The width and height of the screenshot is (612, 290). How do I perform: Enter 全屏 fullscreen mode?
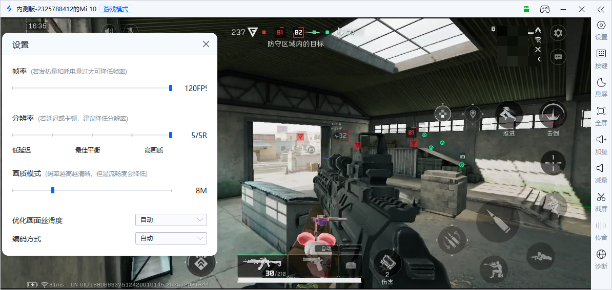coord(601,116)
